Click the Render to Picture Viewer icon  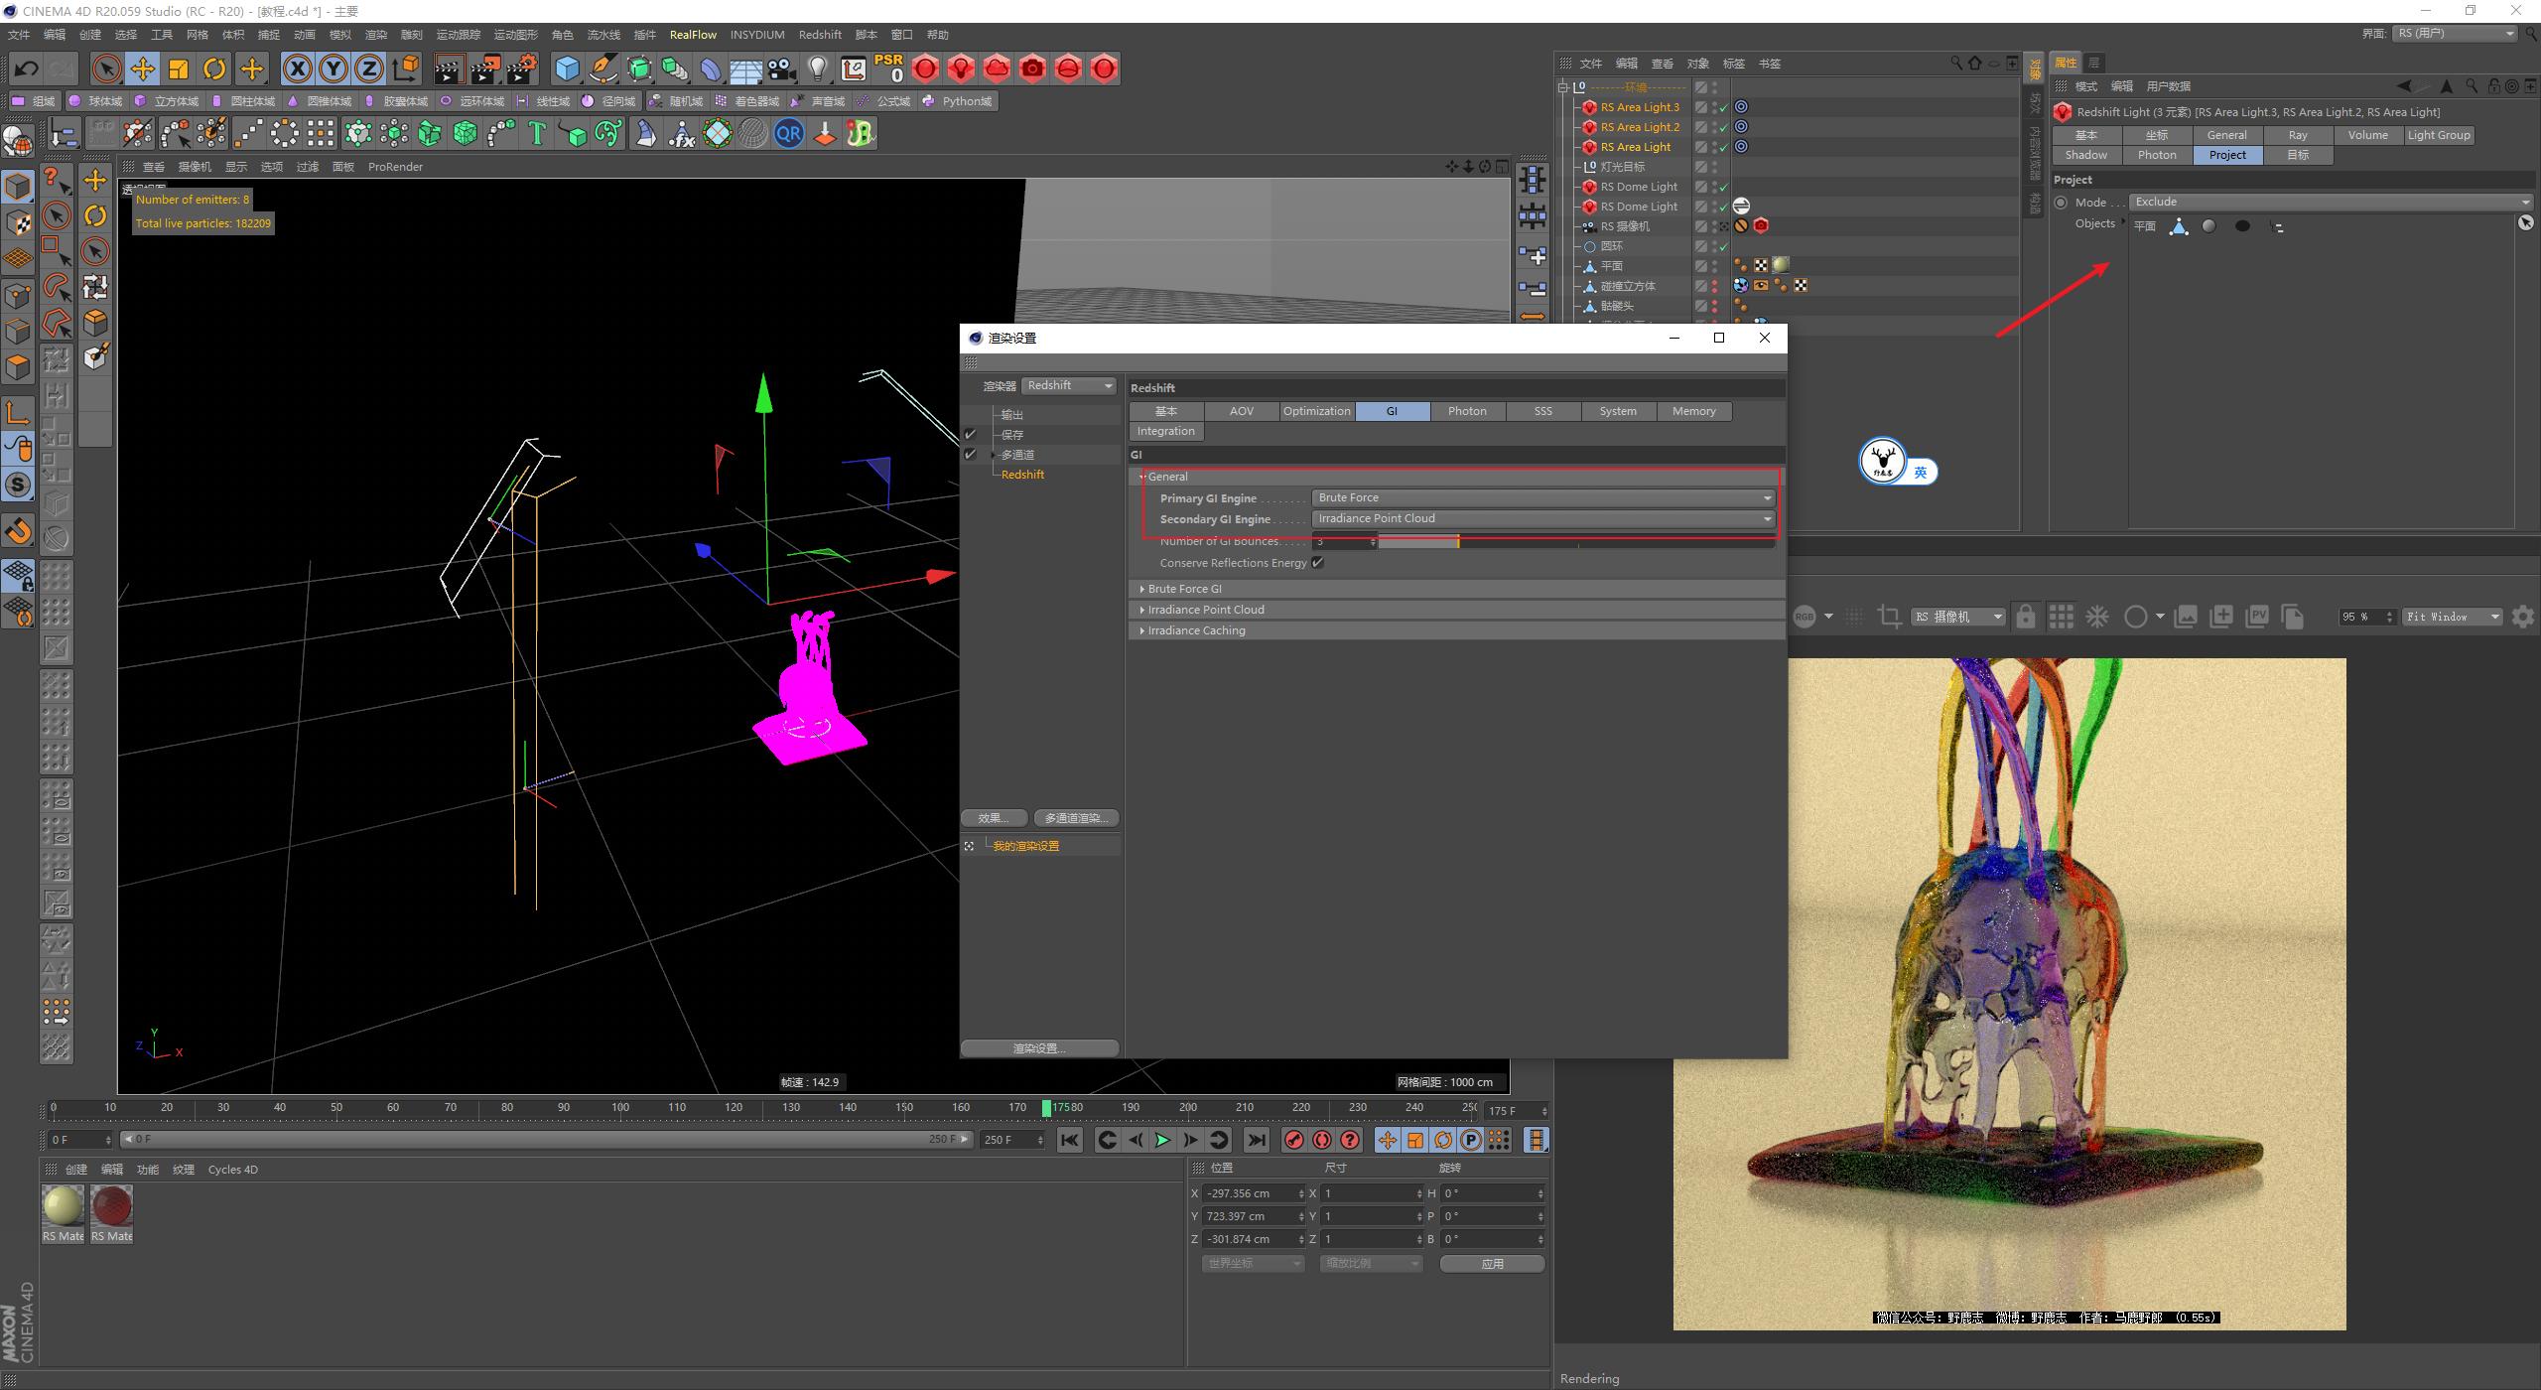[484, 69]
